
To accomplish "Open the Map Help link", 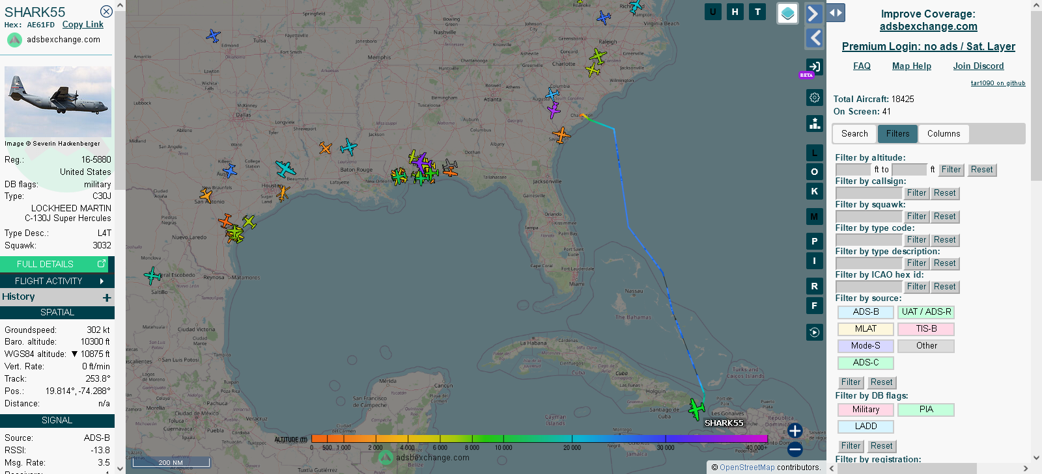I will tap(911, 66).
